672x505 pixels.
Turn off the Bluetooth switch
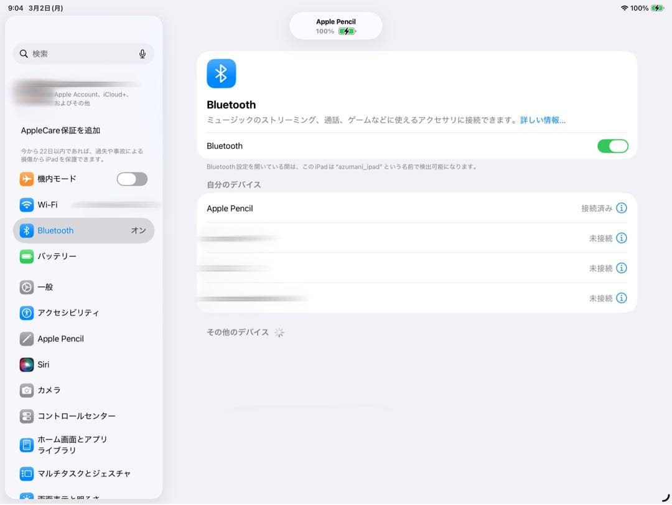(x=612, y=146)
